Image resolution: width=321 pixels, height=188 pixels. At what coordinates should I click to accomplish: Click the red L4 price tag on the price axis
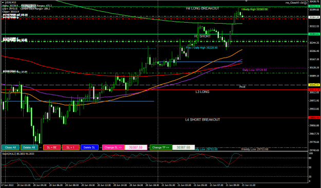[314, 118]
